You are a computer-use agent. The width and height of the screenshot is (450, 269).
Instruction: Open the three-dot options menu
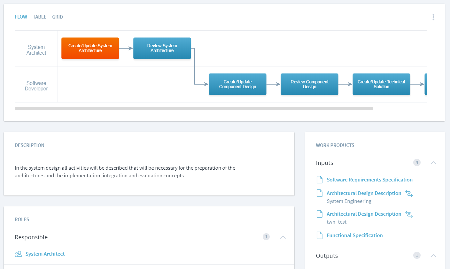(433, 17)
